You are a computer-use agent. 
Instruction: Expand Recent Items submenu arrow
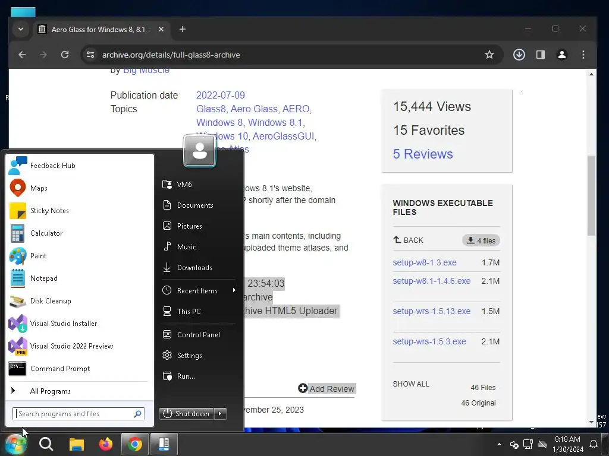[234, 290]
